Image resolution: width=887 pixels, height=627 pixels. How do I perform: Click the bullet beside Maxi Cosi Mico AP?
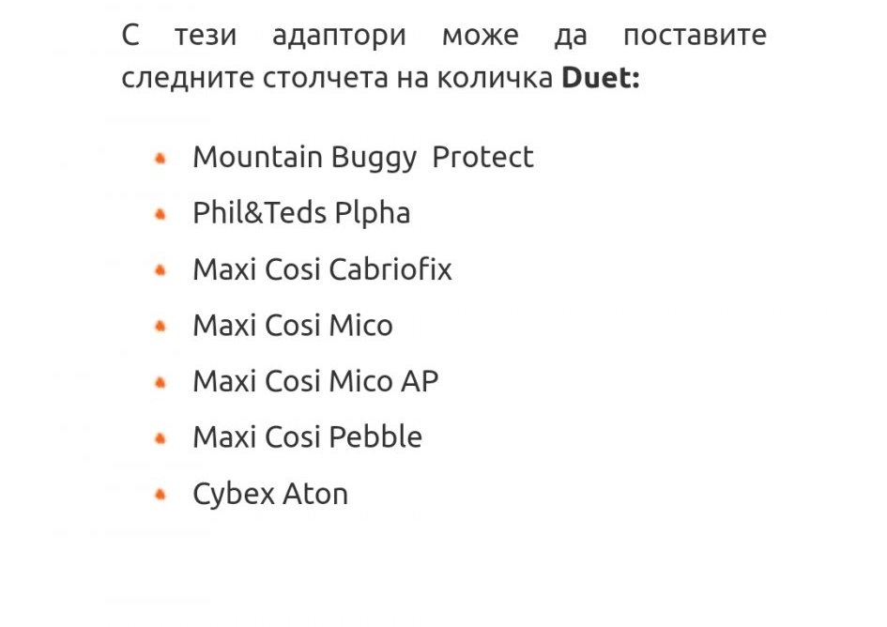[161, 382]
